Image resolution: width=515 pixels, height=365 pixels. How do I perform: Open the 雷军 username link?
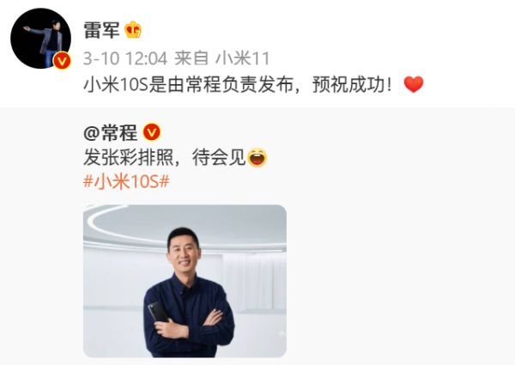click(x=101, y=30)
